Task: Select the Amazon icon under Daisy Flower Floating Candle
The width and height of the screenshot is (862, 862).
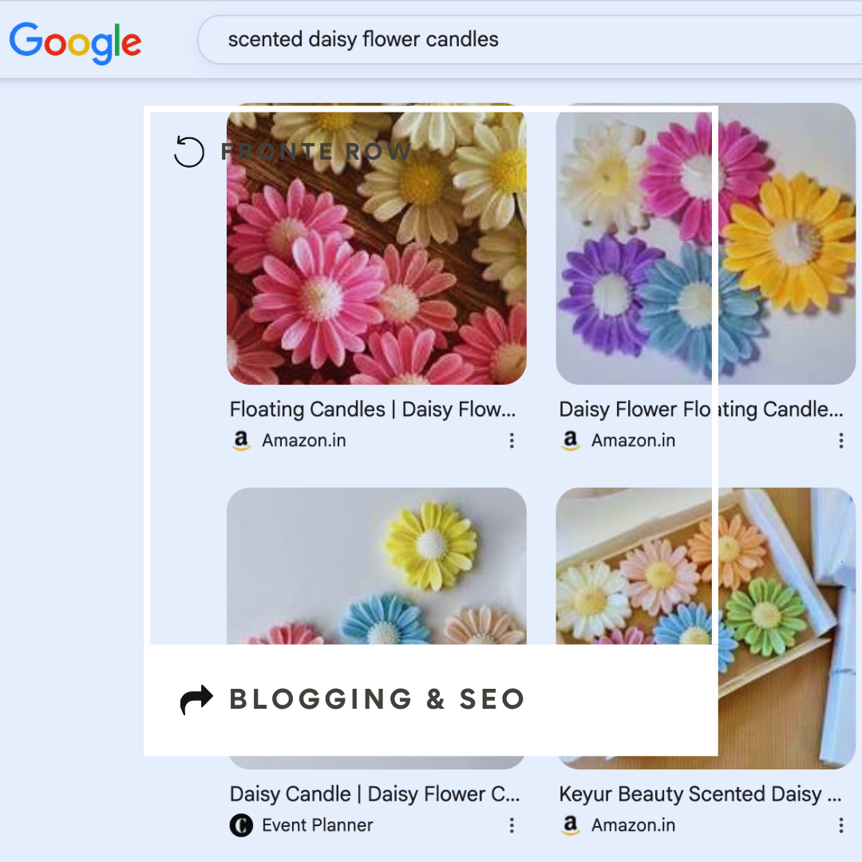Action: 570,440
